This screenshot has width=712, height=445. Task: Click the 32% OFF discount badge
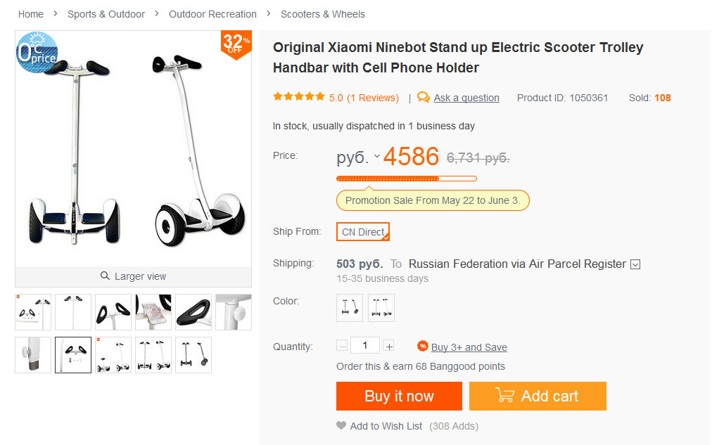click(x=236, y=45)
